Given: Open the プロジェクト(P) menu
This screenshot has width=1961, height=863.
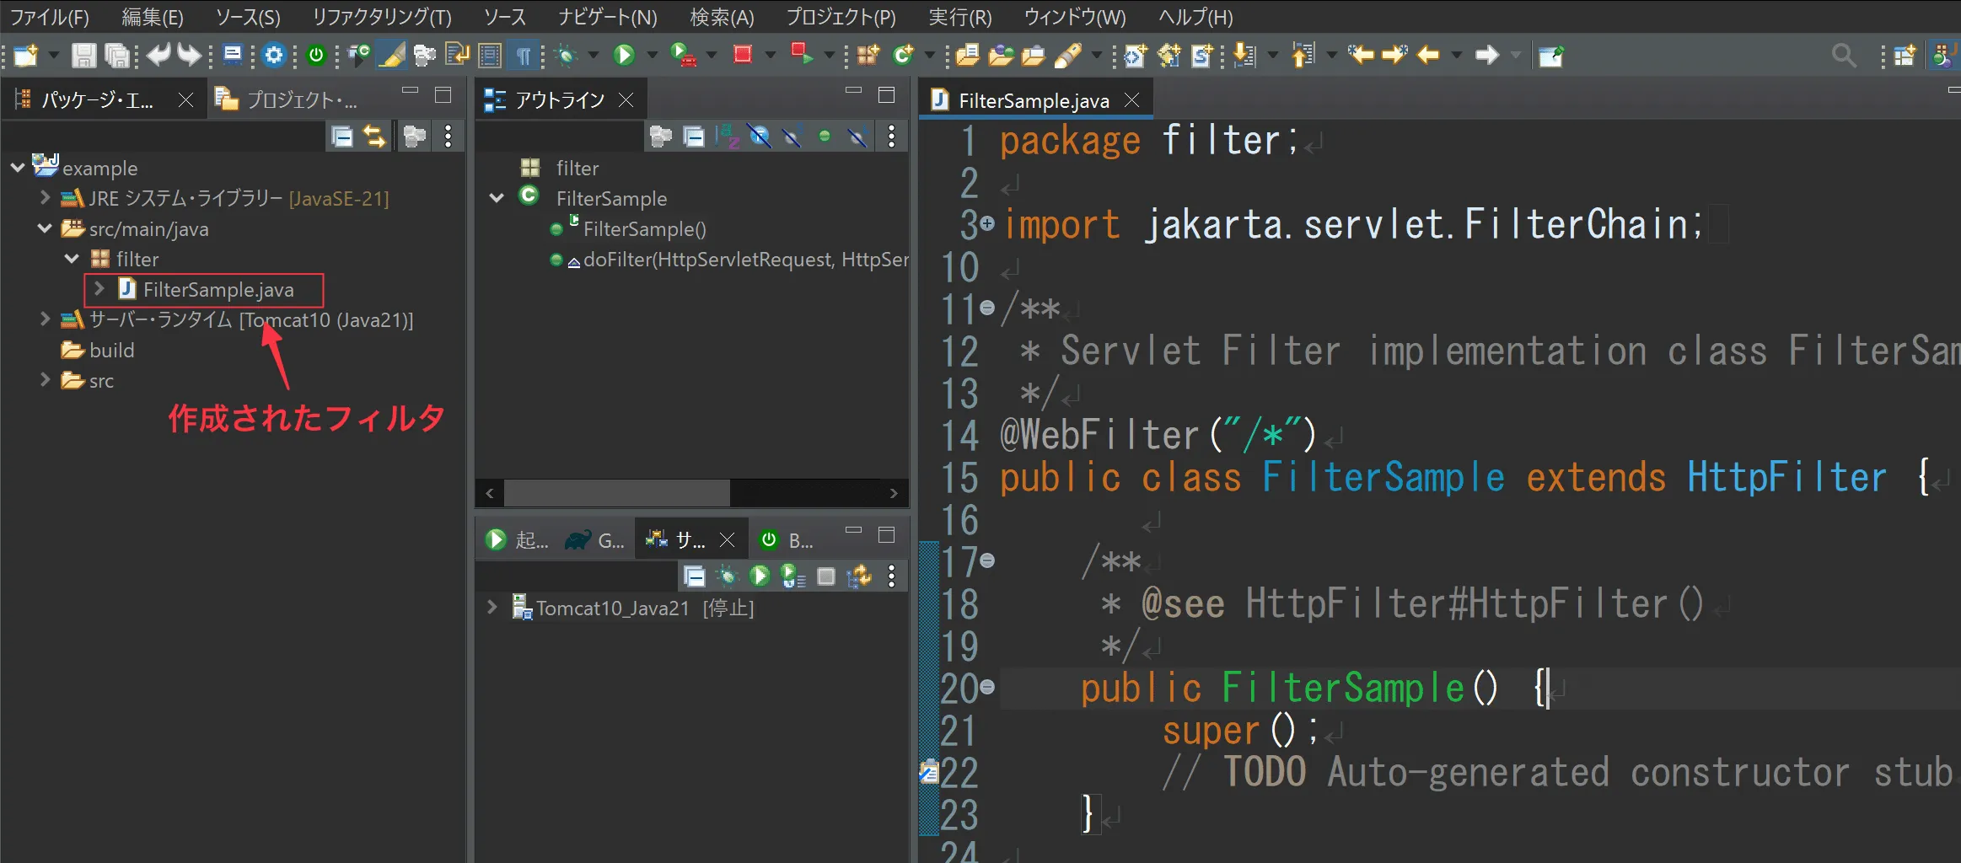Looking at the screenshot, I should (x=841, y=17).
